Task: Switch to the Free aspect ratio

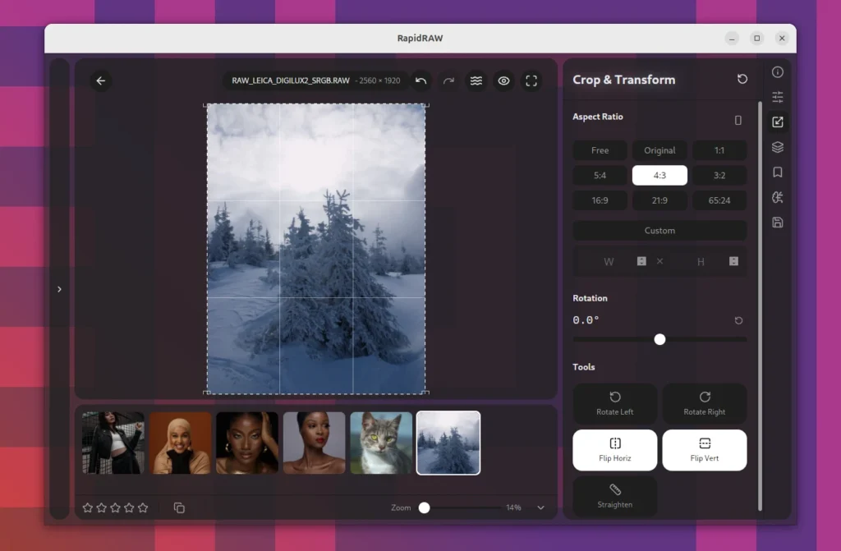Action: tap(600, 150)
